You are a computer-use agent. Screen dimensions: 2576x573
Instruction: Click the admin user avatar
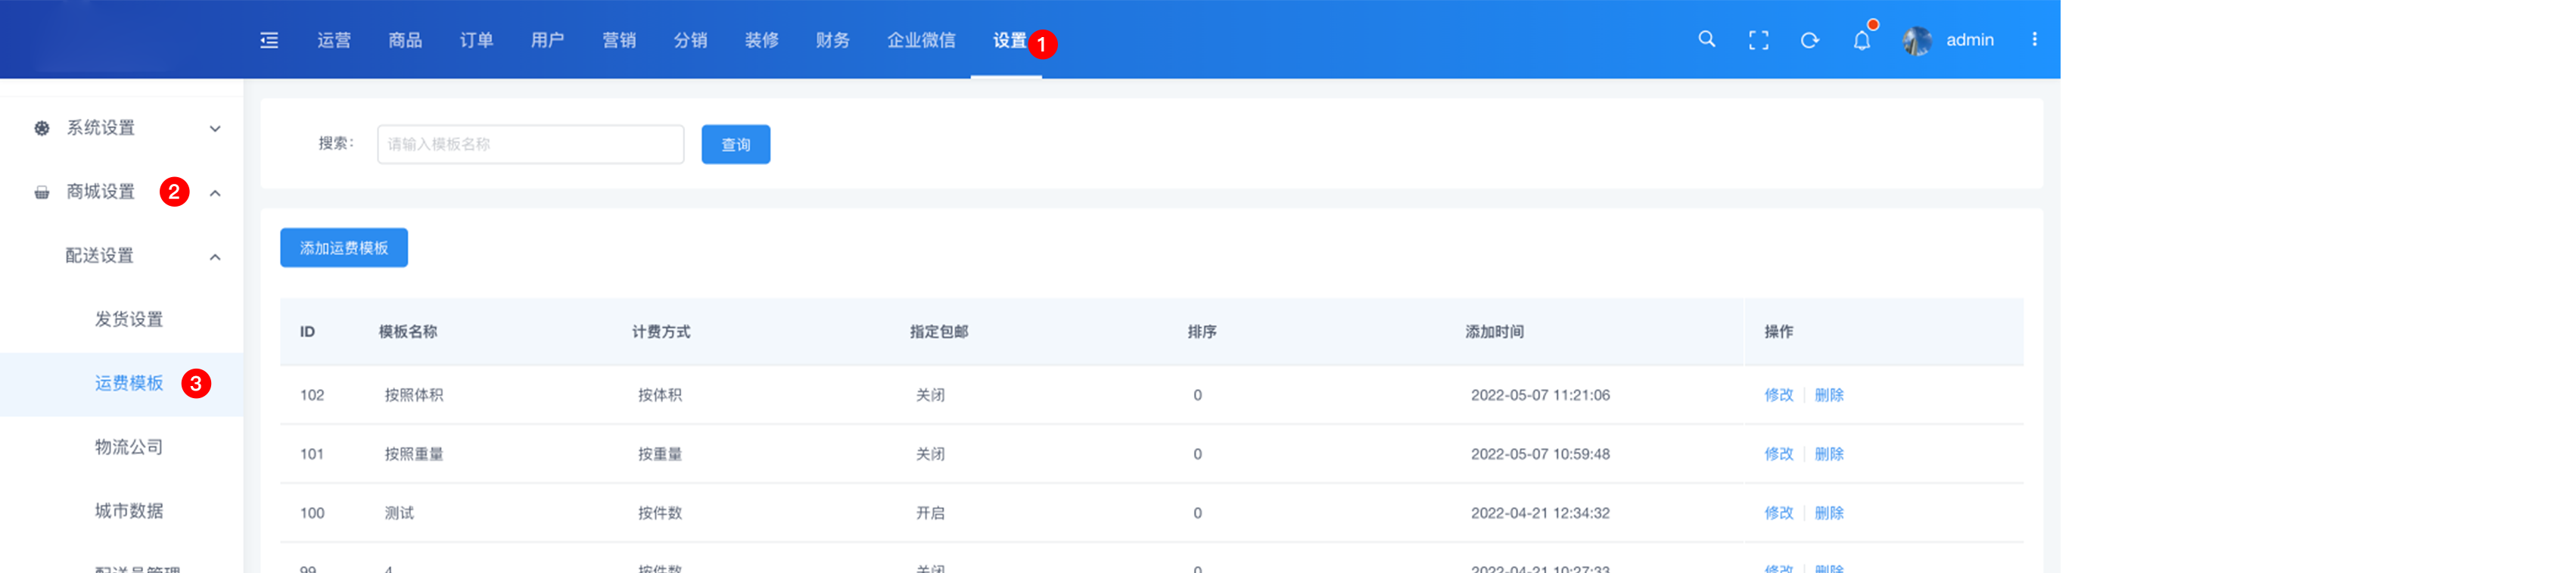[1916, 40]
